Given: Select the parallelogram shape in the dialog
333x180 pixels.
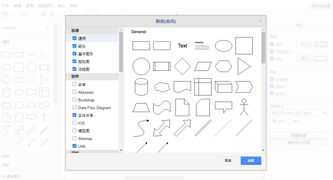Looking at the screenshot, I should 203,66.
